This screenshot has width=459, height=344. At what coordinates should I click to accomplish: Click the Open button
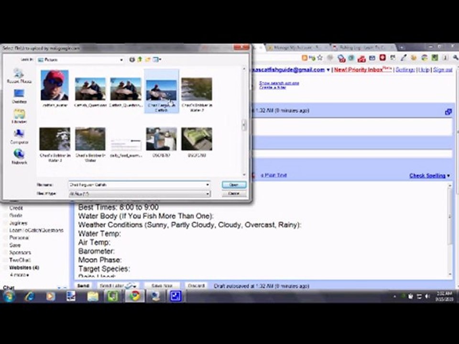point(234,184)
